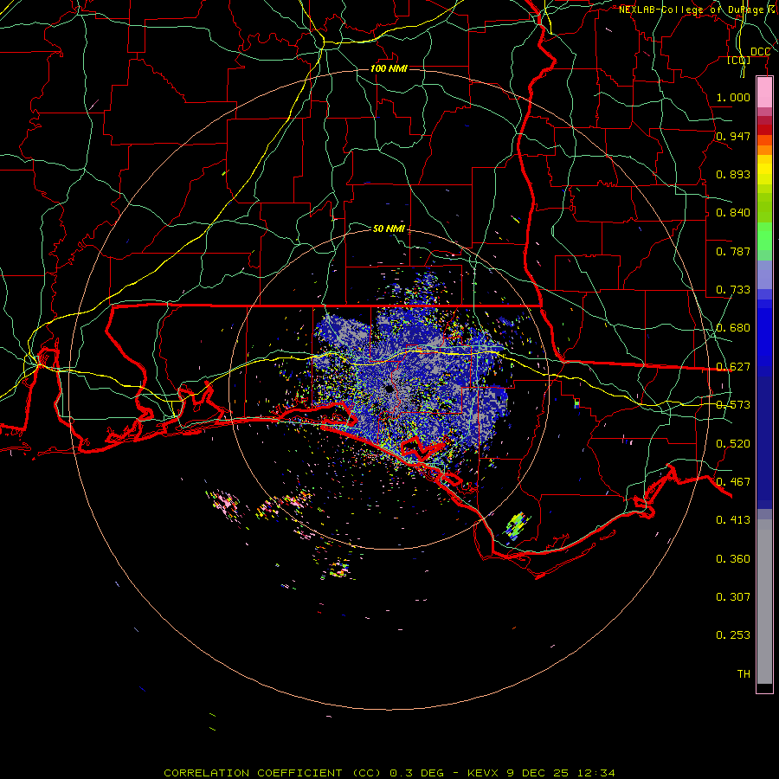Image resolution: width=779 pixels, height=779 pixels.
Task: Click the 0.307 legend value
Action: click(733, 597)
